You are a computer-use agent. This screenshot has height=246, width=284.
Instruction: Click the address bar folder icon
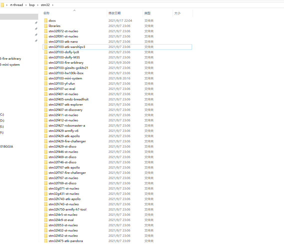pyautogui.click(x=2, y=5)
